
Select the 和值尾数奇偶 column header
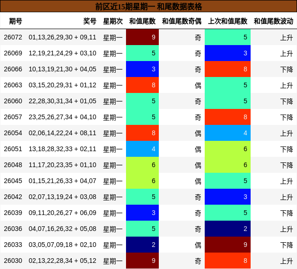[182, 21]
